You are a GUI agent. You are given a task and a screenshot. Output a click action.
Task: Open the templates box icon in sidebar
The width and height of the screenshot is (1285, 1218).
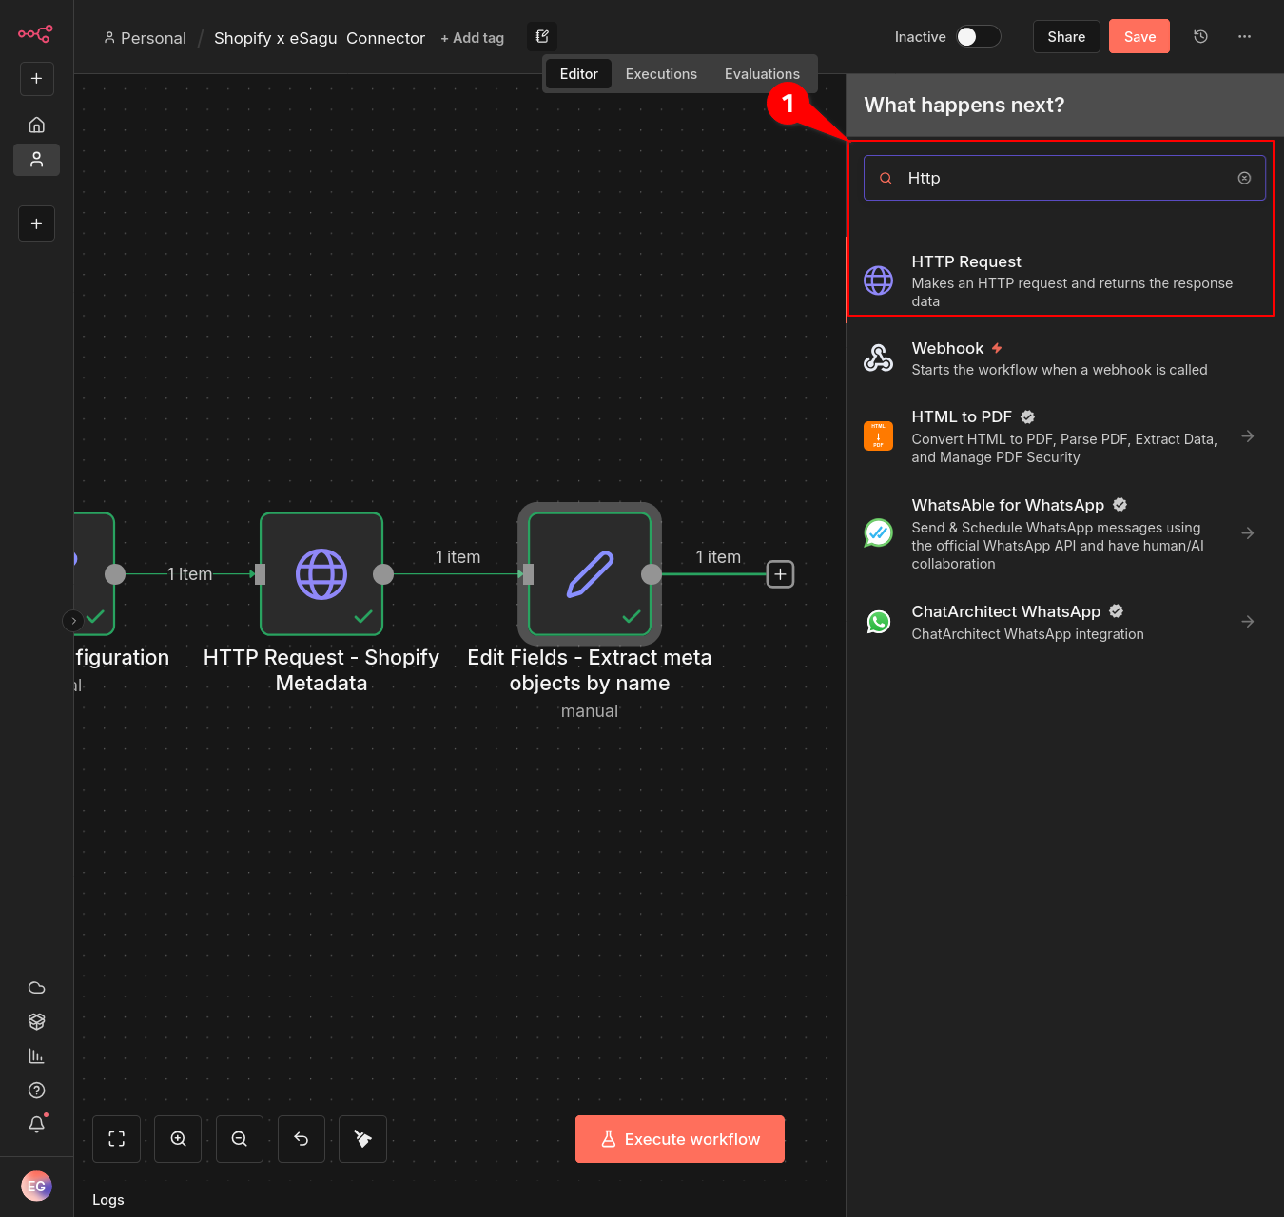pyautogui.click(x=36, y=1022)
